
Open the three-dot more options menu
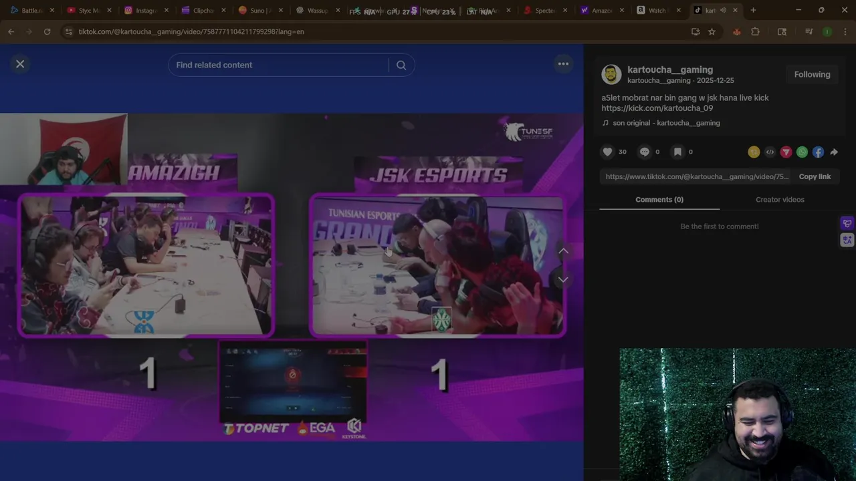(563, 64)
